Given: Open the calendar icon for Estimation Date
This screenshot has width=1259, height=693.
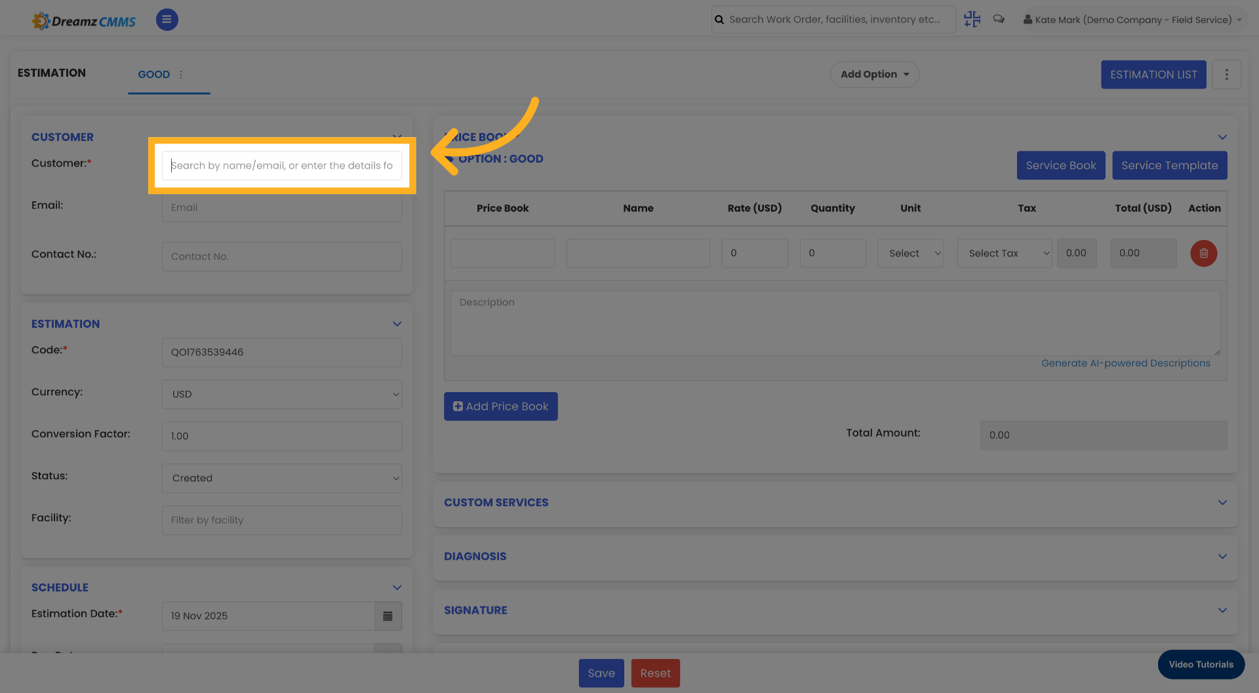Looking at the screenshot, I should (x=388, y=616).
